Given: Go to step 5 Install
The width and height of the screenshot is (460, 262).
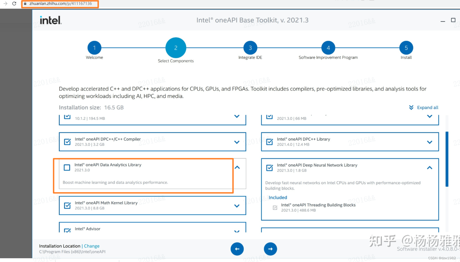Looking at the screenshot, I should tap(406, 48).
